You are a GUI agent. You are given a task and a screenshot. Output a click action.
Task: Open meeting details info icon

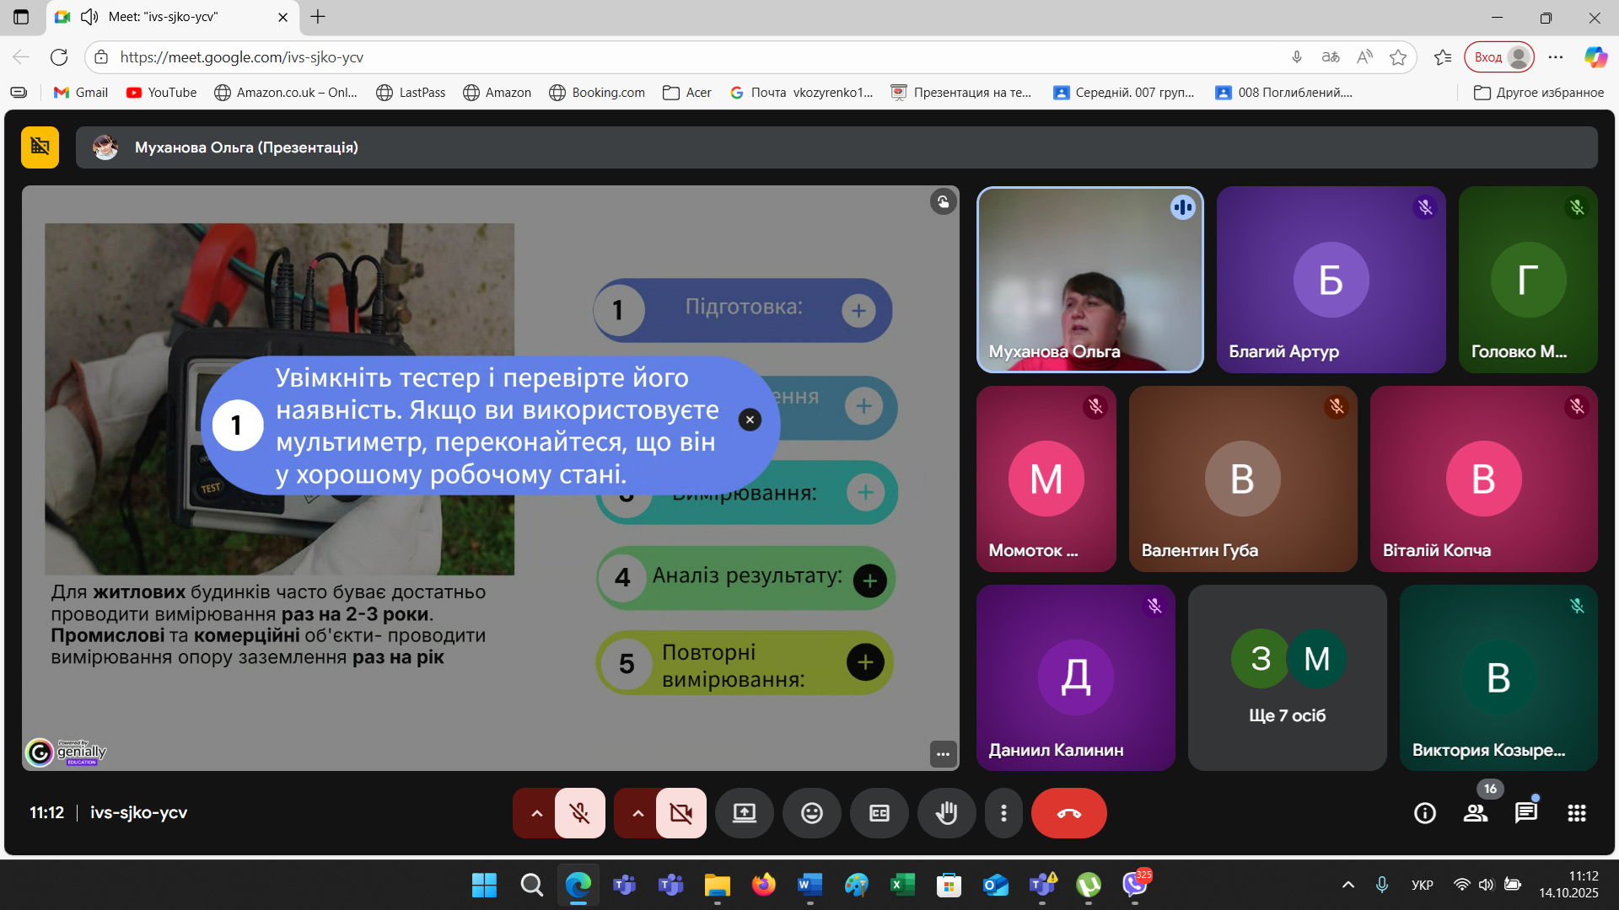click(1424, 813)
